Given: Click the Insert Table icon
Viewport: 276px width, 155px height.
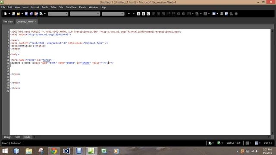Looking at the screenshot, I should (214, 14).
